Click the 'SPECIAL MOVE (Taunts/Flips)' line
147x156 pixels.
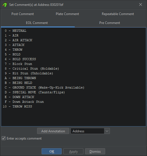pos(35,92)
